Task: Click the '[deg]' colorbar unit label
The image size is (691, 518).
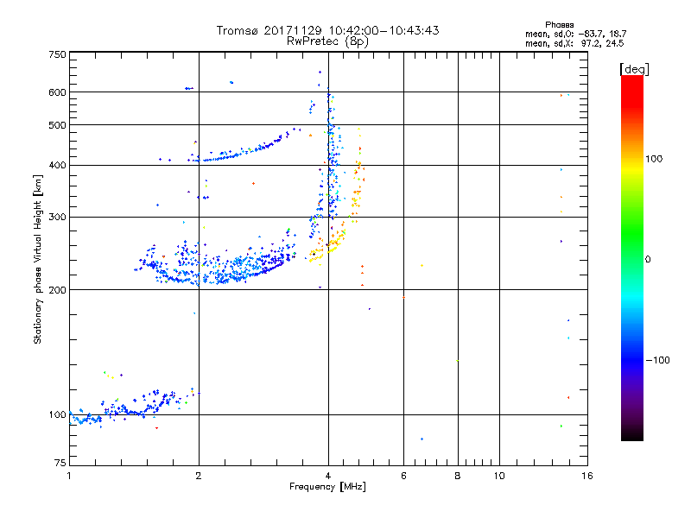Action: pos(634,70)
